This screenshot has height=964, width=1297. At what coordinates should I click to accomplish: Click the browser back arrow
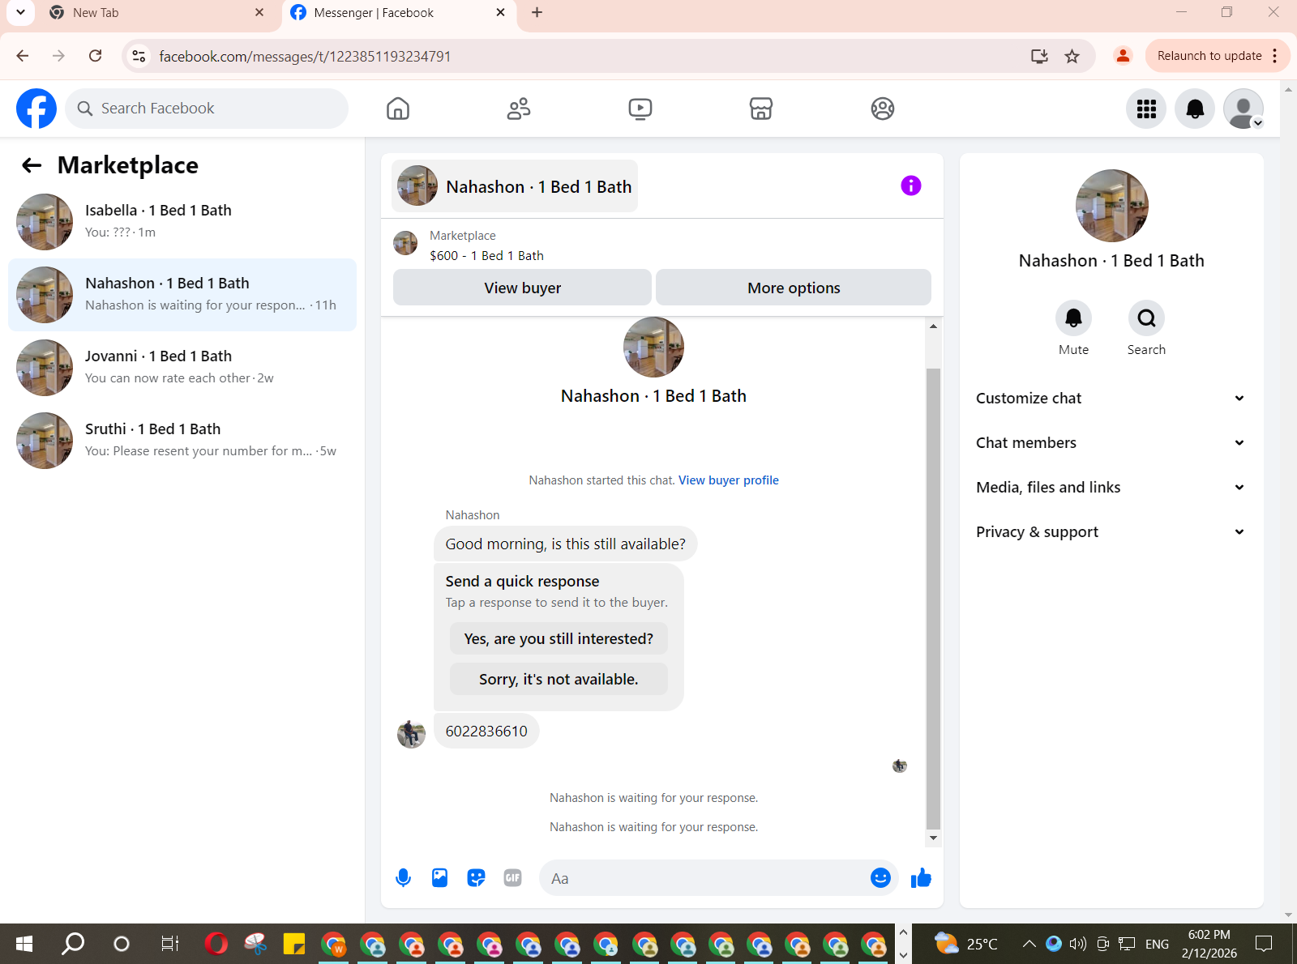pos(23,56)
